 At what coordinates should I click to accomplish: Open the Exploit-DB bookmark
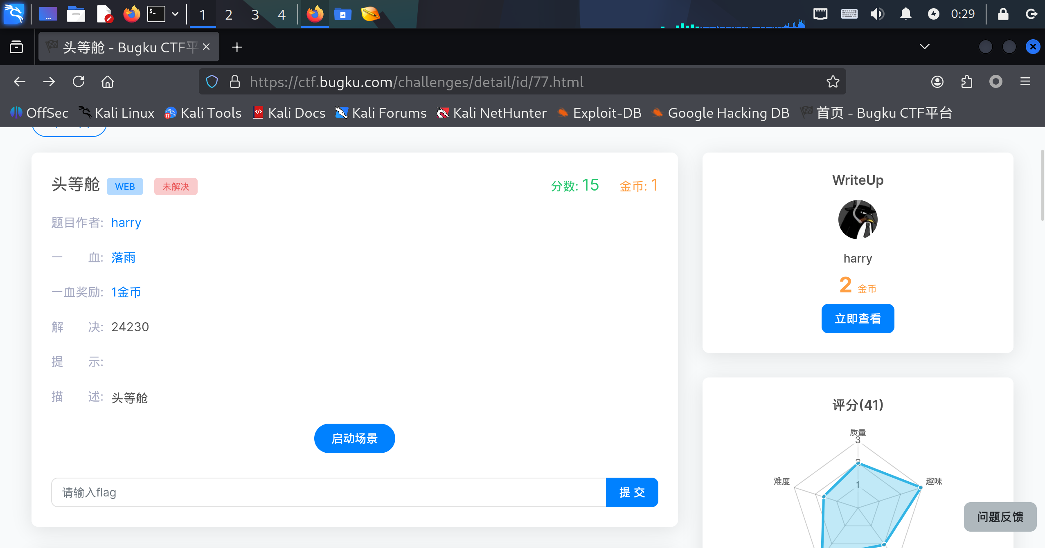(600, 113)
